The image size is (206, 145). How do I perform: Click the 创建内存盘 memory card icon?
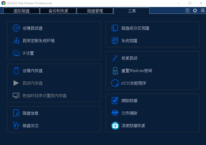pyautogui.click(x=16, y=70)
